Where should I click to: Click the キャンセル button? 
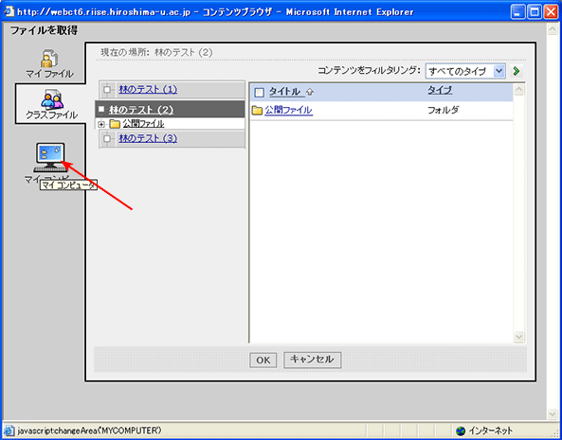click(x=312, y=360)
